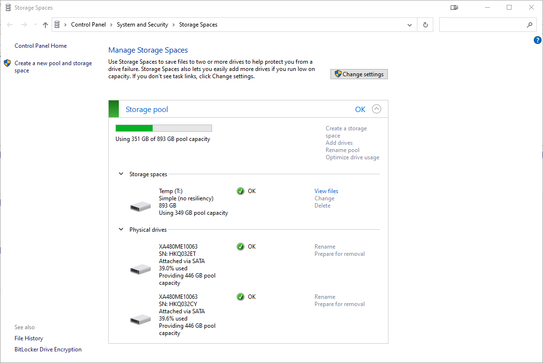Click drive icon for SN HKQ032ET
The height and width of the screenshot is (363, 543).
click(141, 269)
